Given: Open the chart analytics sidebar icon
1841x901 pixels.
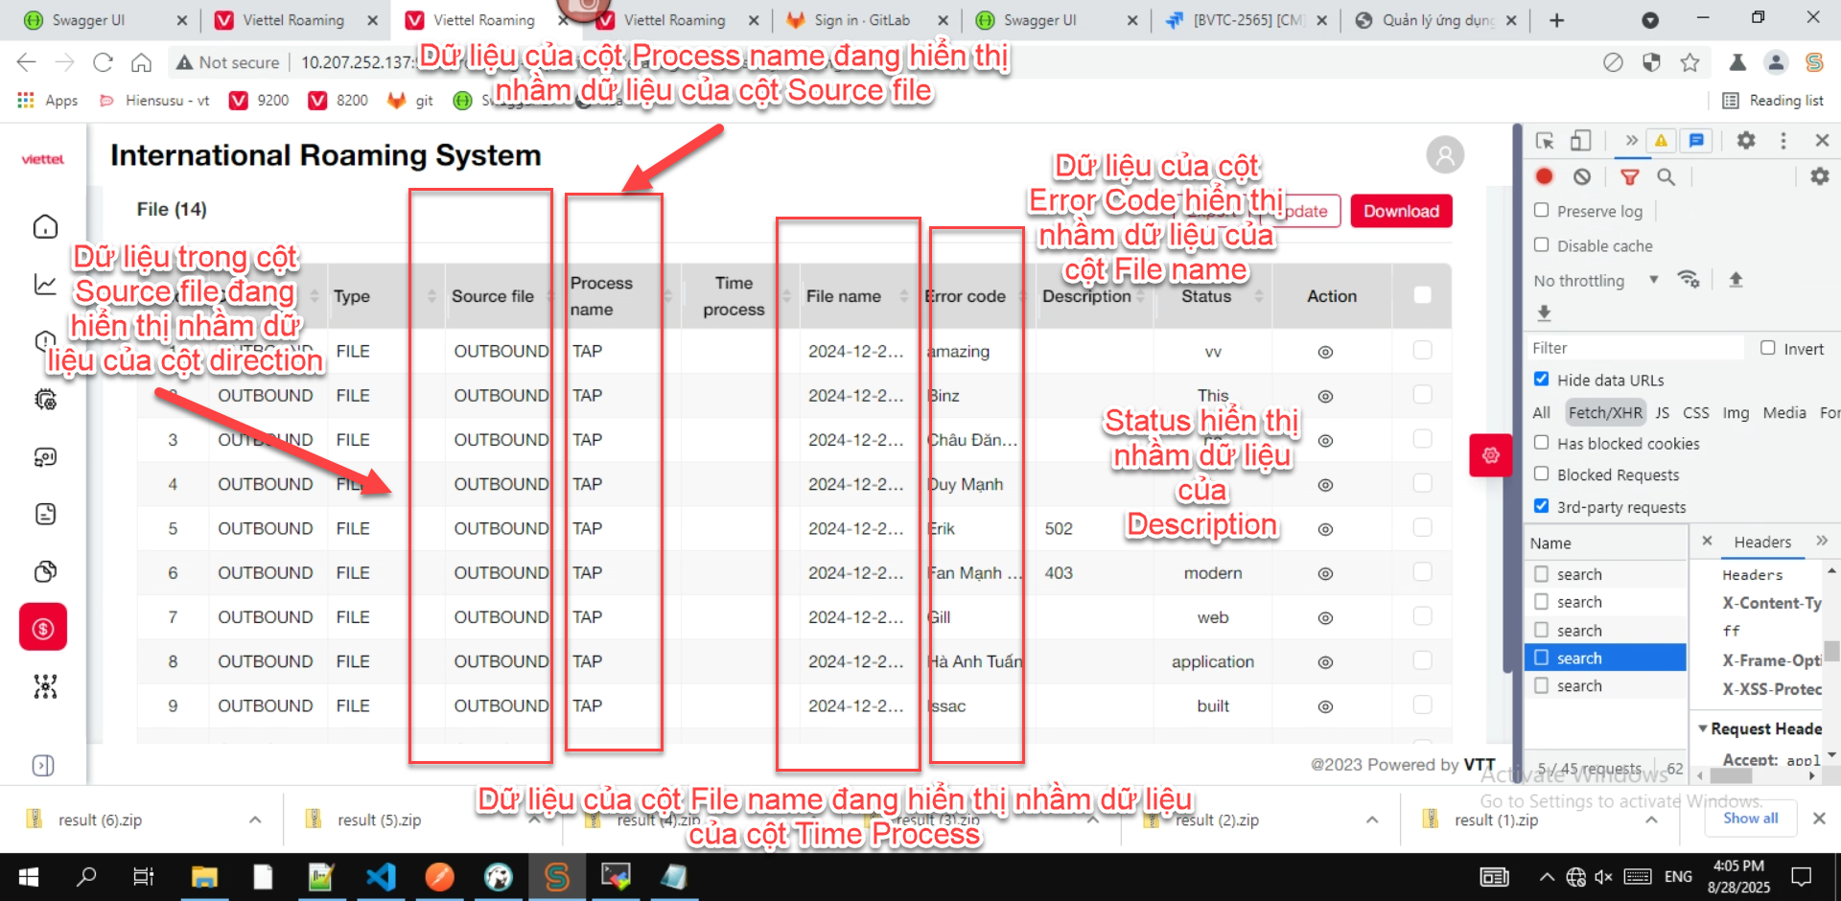Looking at the screenshot, I should [x=45, y=285].
